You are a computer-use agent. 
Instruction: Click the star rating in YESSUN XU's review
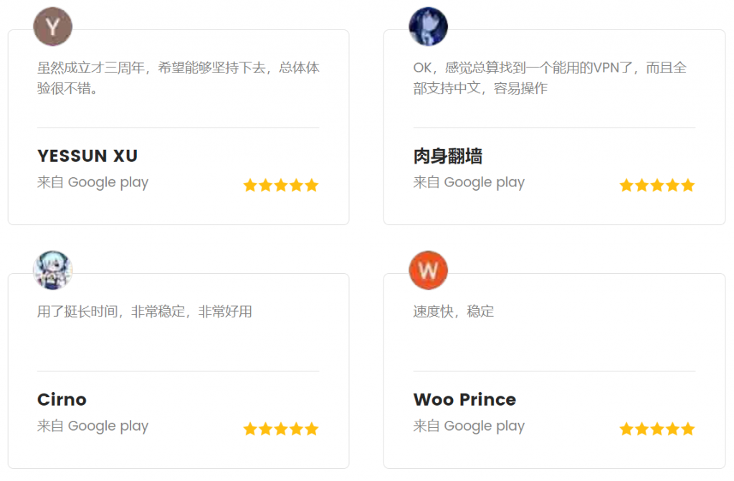pyautogui.click(x=281, y=186)
